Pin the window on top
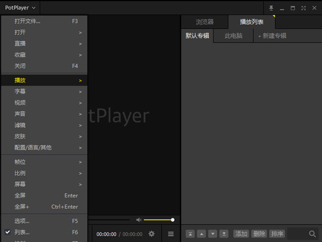322x242 pixels. click(x=271, y=8)
